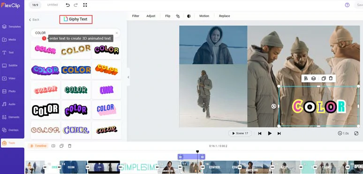Toggle the Timeline view button
Viewport: 363px width, 174px height.
38,146
